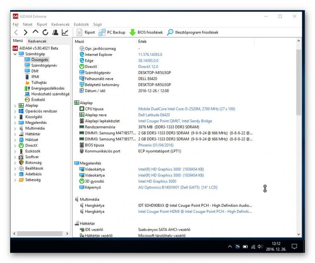Refresh the report with the circular arrow icon
This screenshot has height=263, width=315.
pyautogui.click(x=45, y=32)
